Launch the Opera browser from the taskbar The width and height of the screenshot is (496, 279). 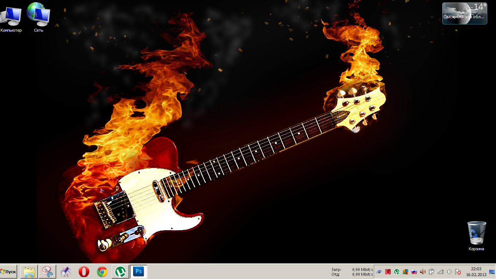[x=84, y=272]
